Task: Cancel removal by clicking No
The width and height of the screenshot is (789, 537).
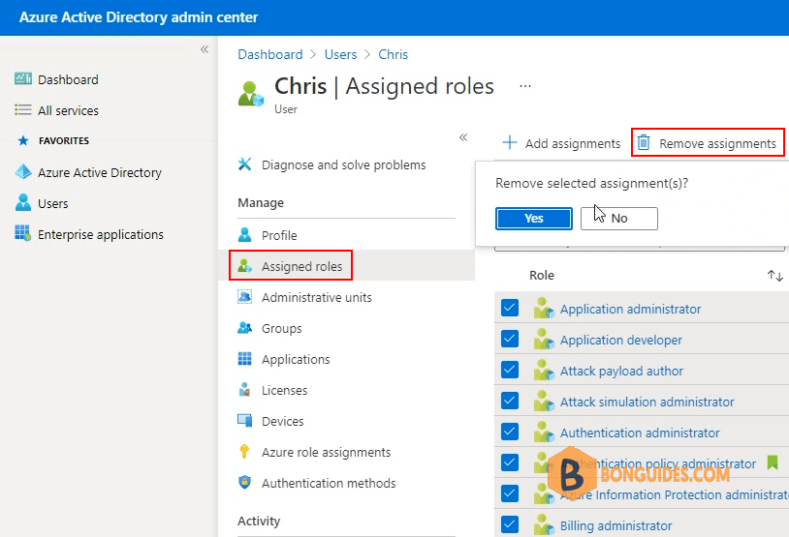Action: pyautogui.click(x=619, y=218)
